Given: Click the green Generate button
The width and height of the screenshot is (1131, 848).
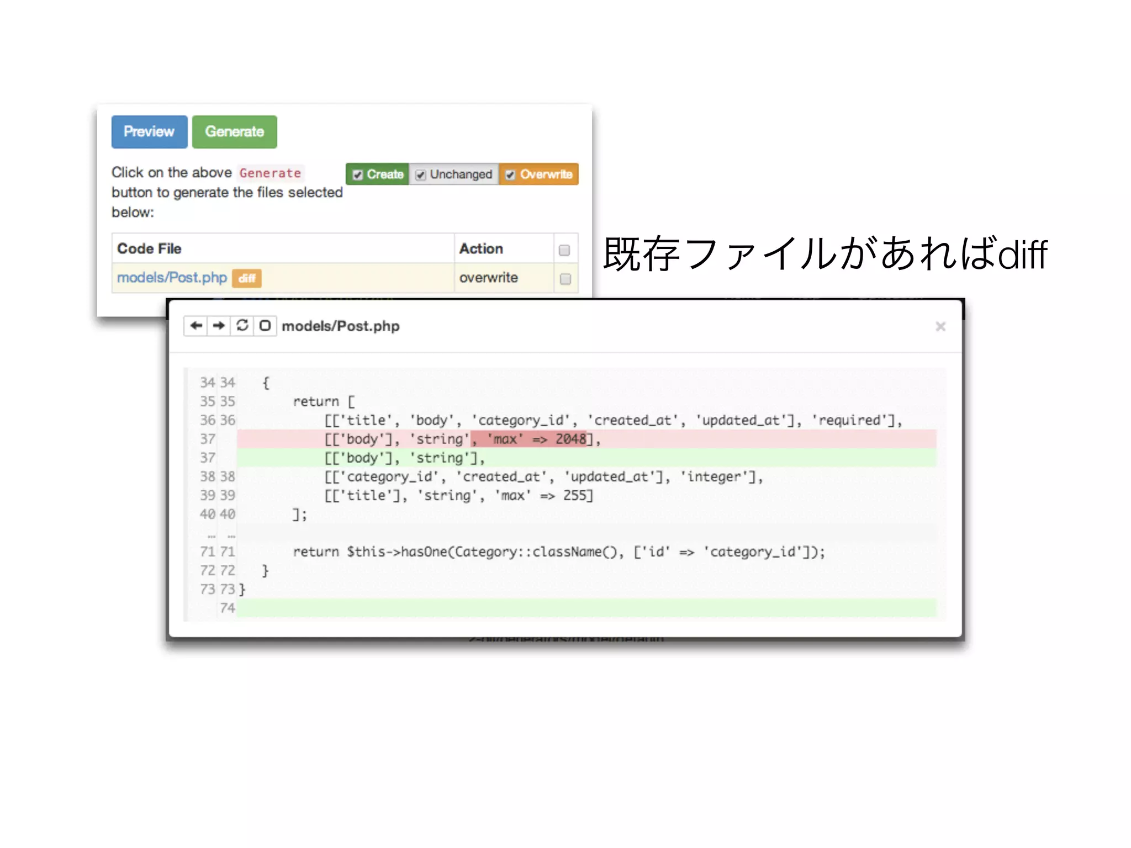Looking at the screenshot, I should tap(234, 131).
